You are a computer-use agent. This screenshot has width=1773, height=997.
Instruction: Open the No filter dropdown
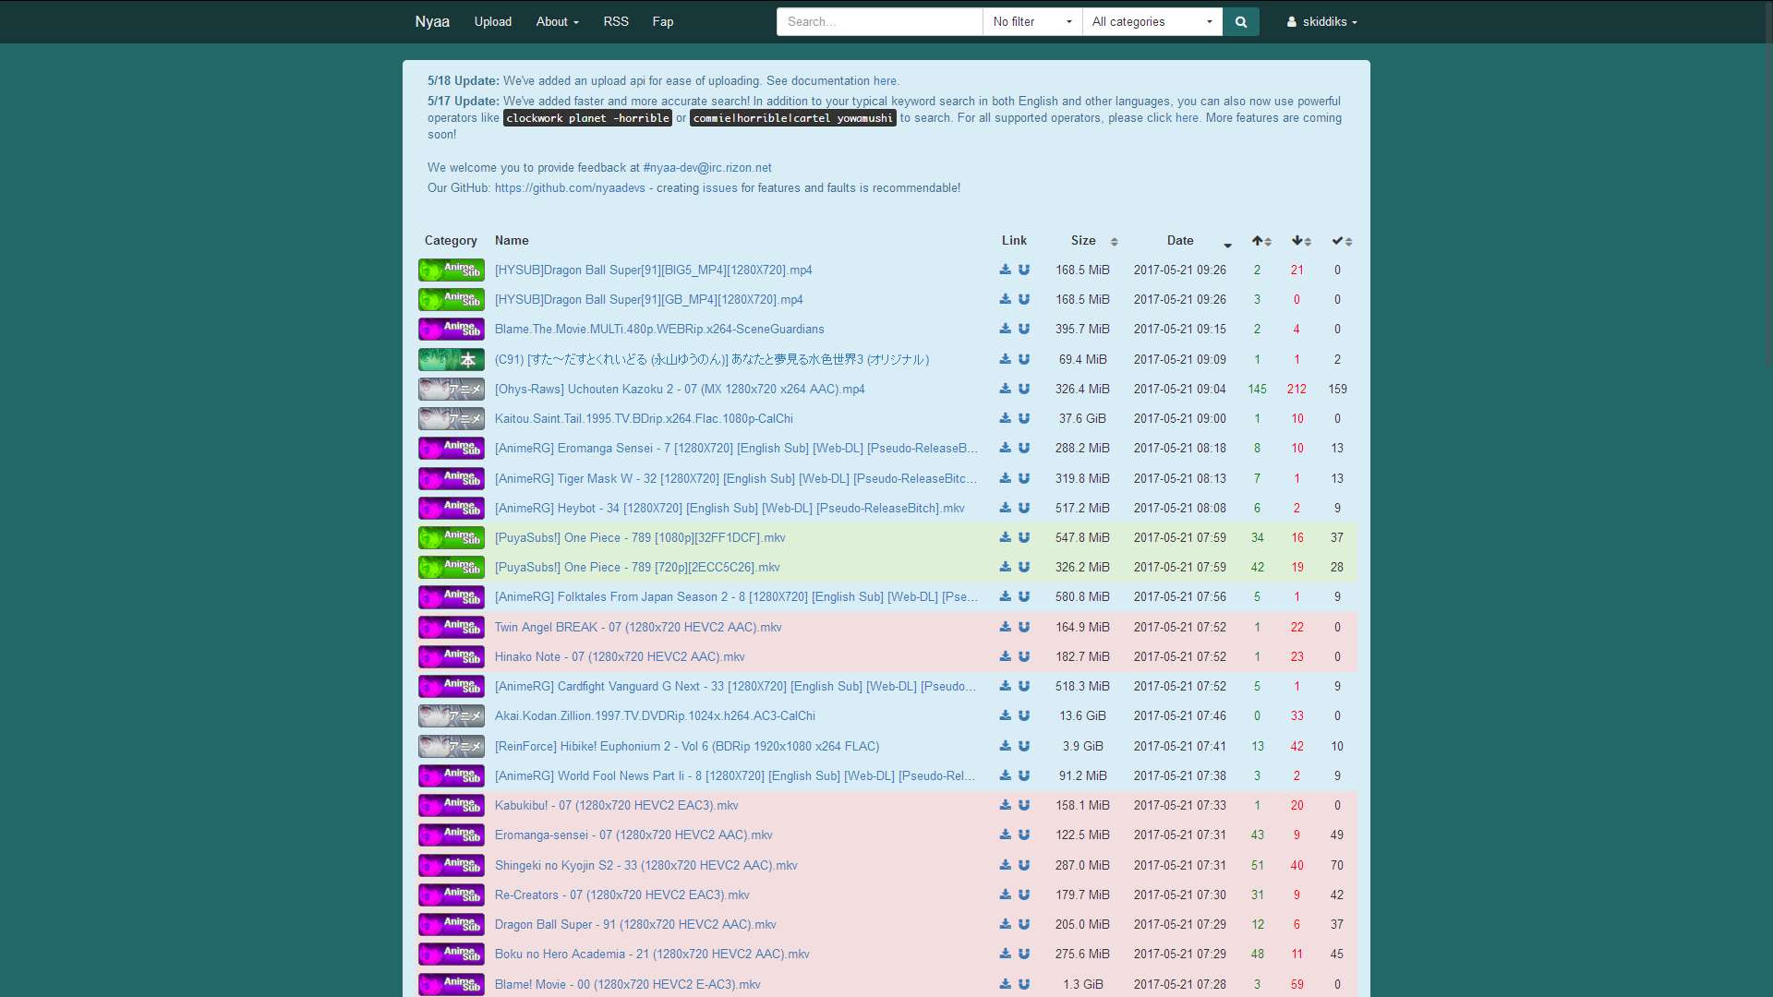pos(1031,21)
